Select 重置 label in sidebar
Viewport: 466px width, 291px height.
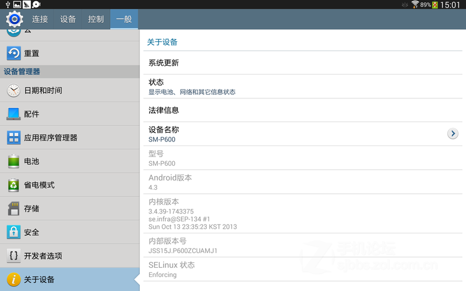pyautogui.click(x=31, y=54)
